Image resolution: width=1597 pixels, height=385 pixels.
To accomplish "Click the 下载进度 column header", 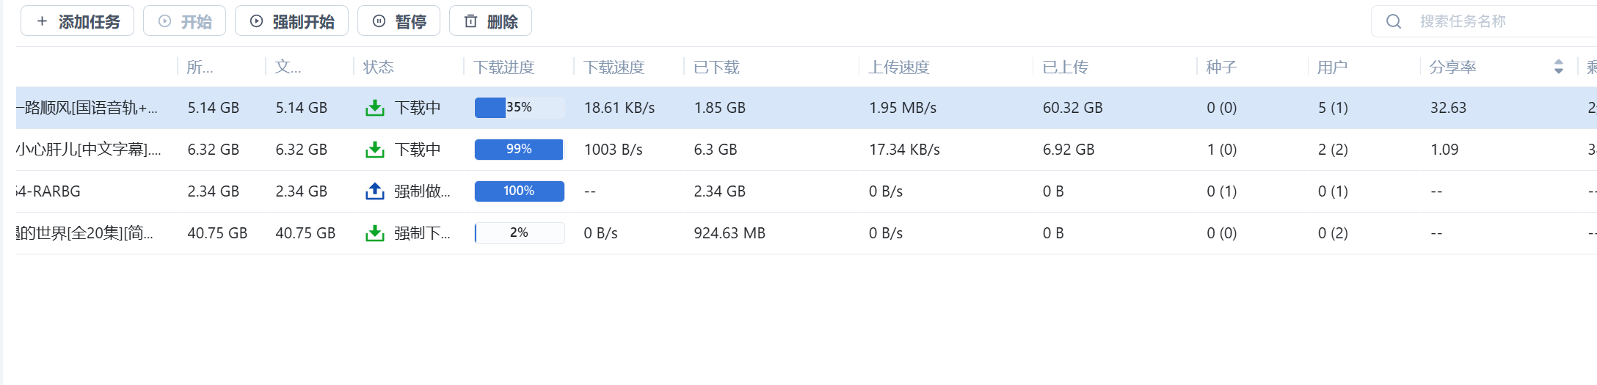I will pyautogui.click(x=504, y=67).
